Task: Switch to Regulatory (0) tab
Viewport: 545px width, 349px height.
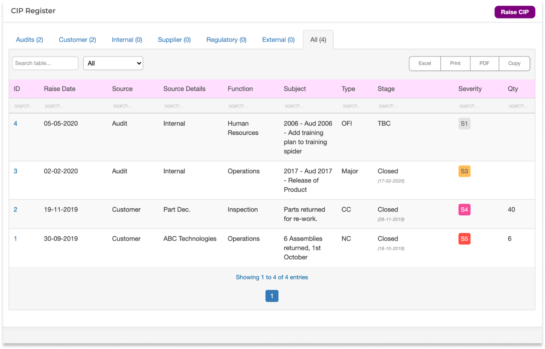Action: click(x=226, y=40)
